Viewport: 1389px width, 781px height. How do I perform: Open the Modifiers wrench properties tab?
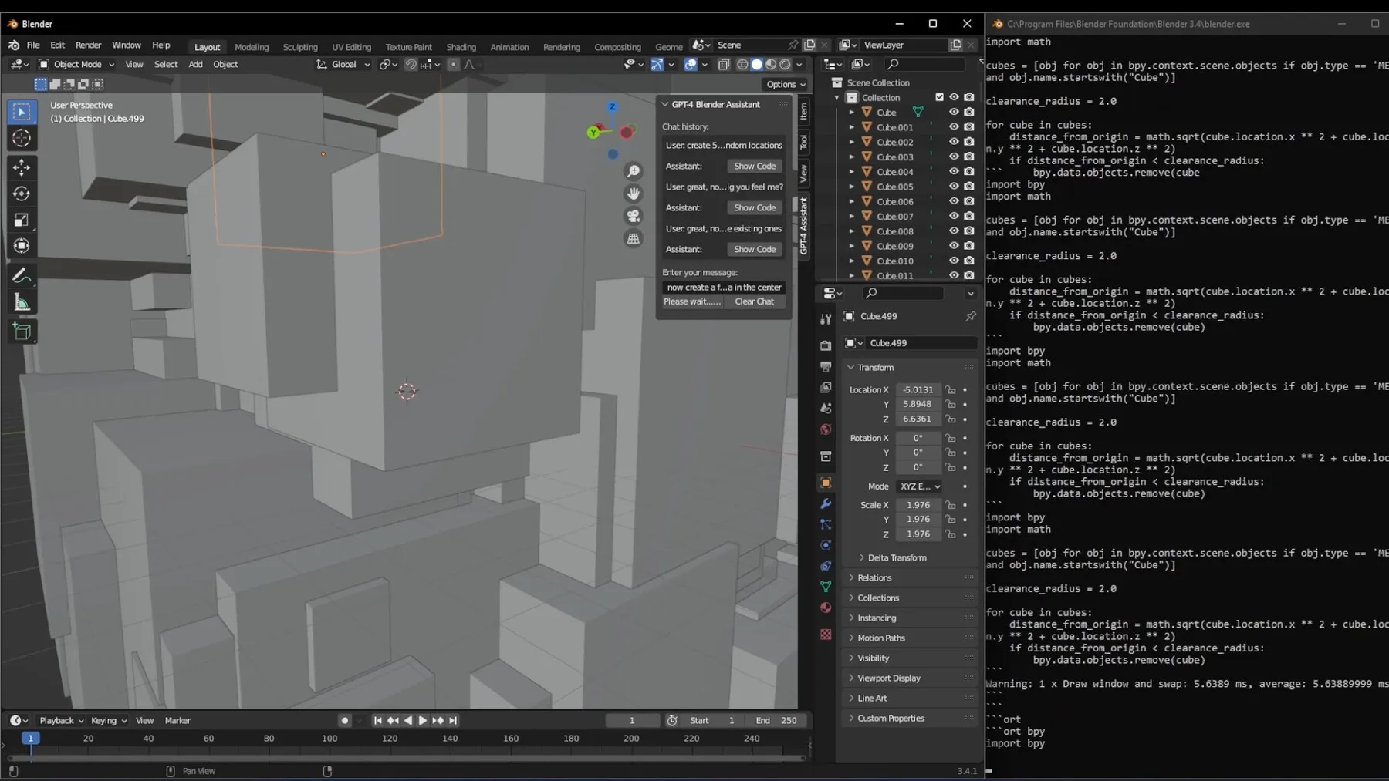point(826,503)
